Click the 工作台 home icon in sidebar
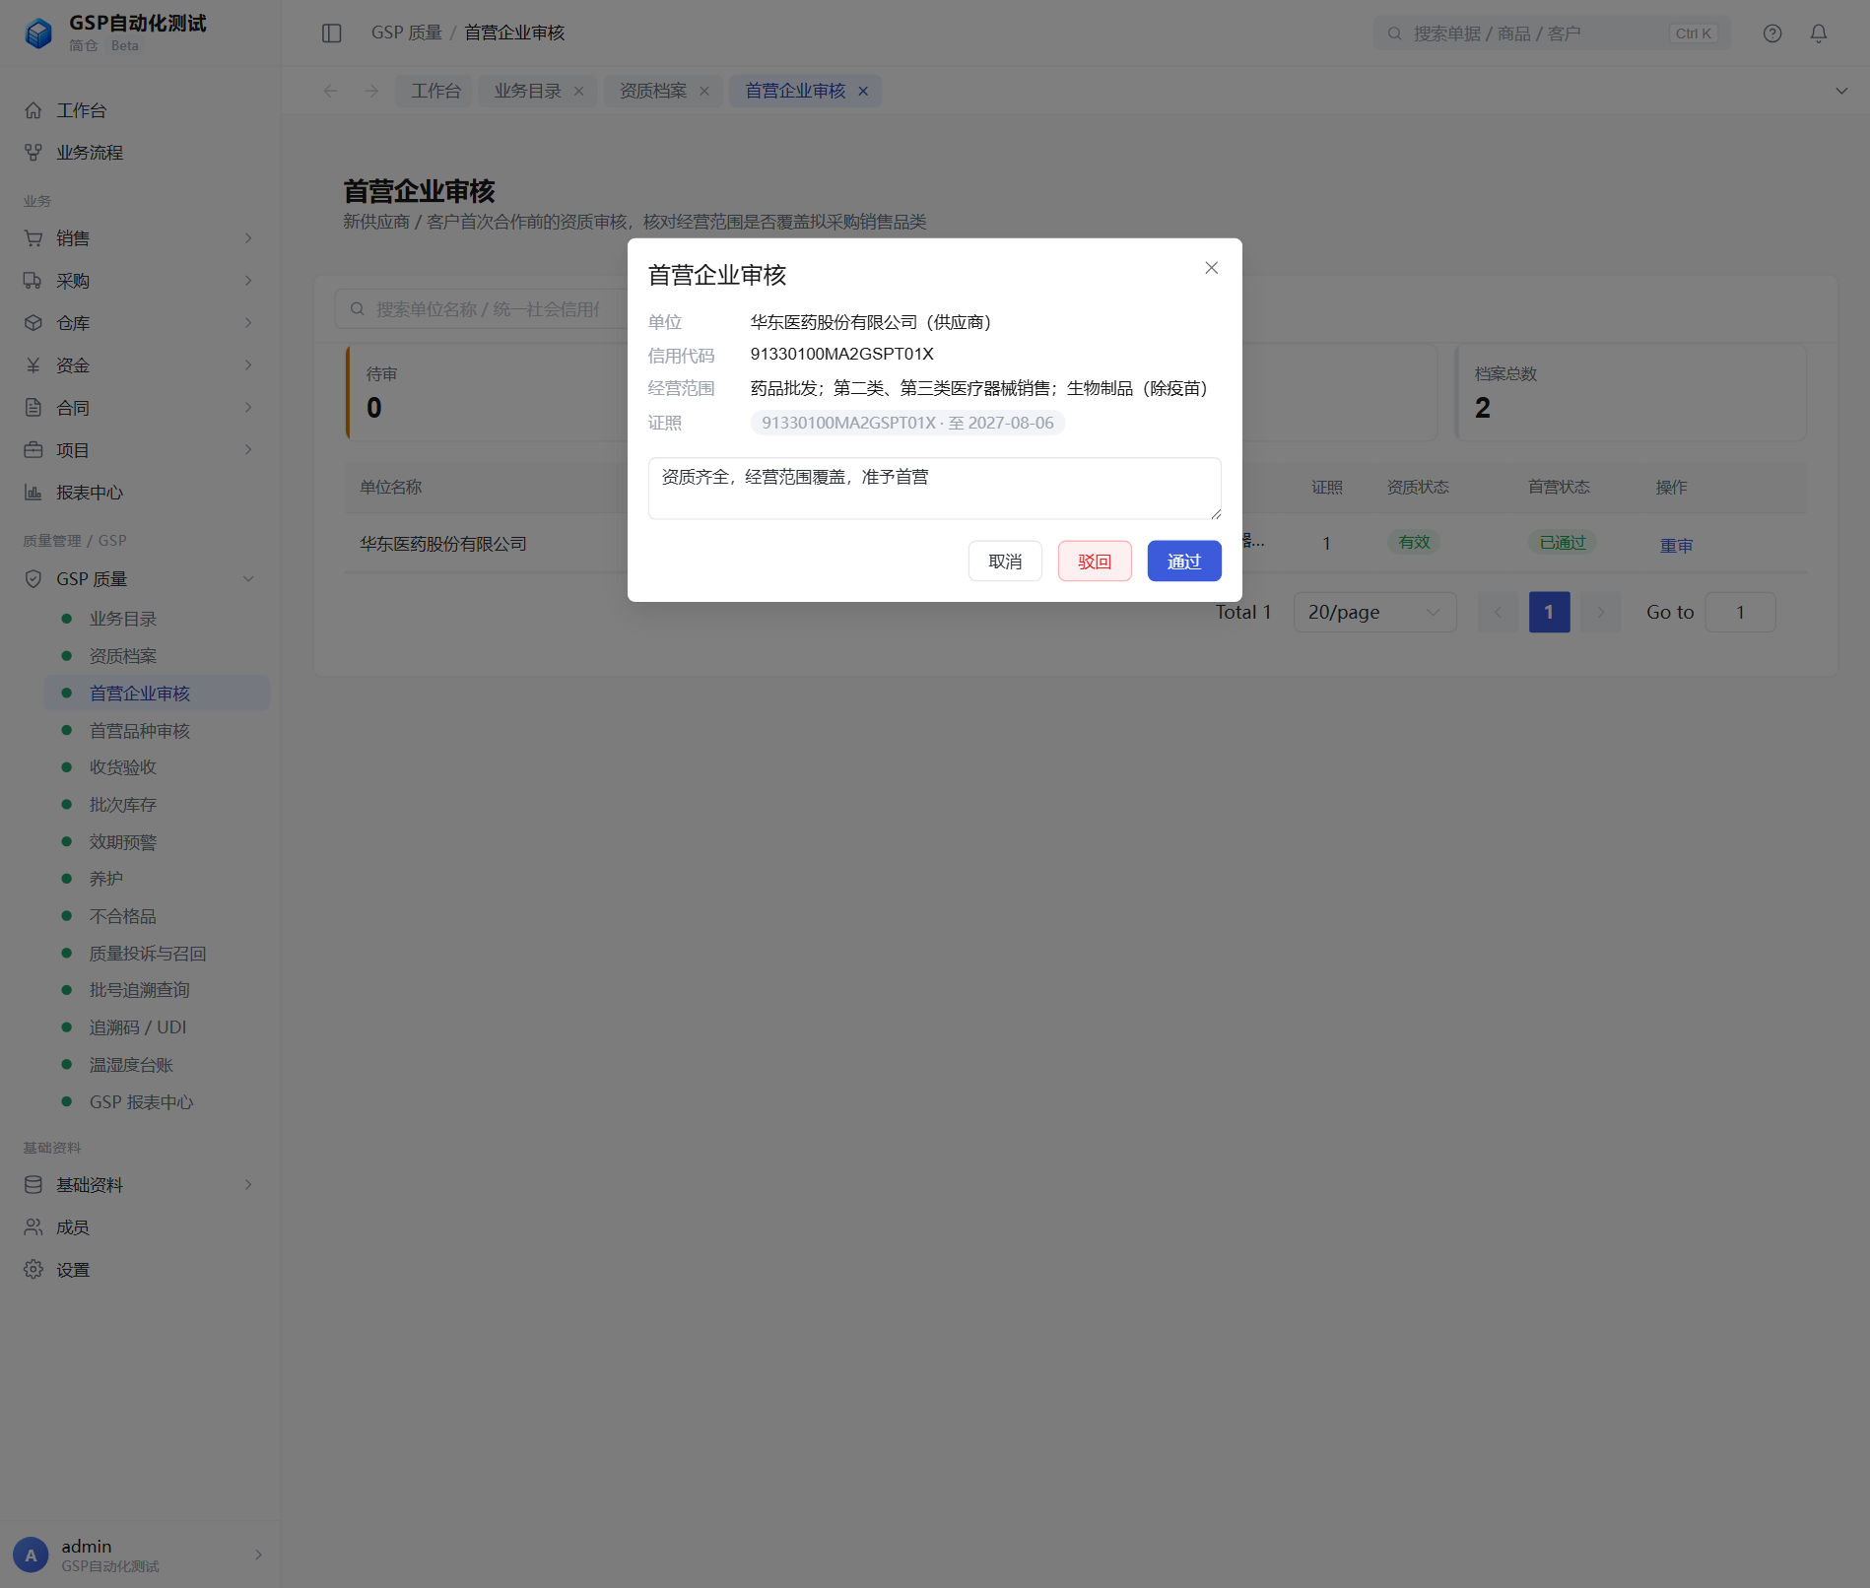The height and width of the screenshot is (1588, 1870). point(33,110)
